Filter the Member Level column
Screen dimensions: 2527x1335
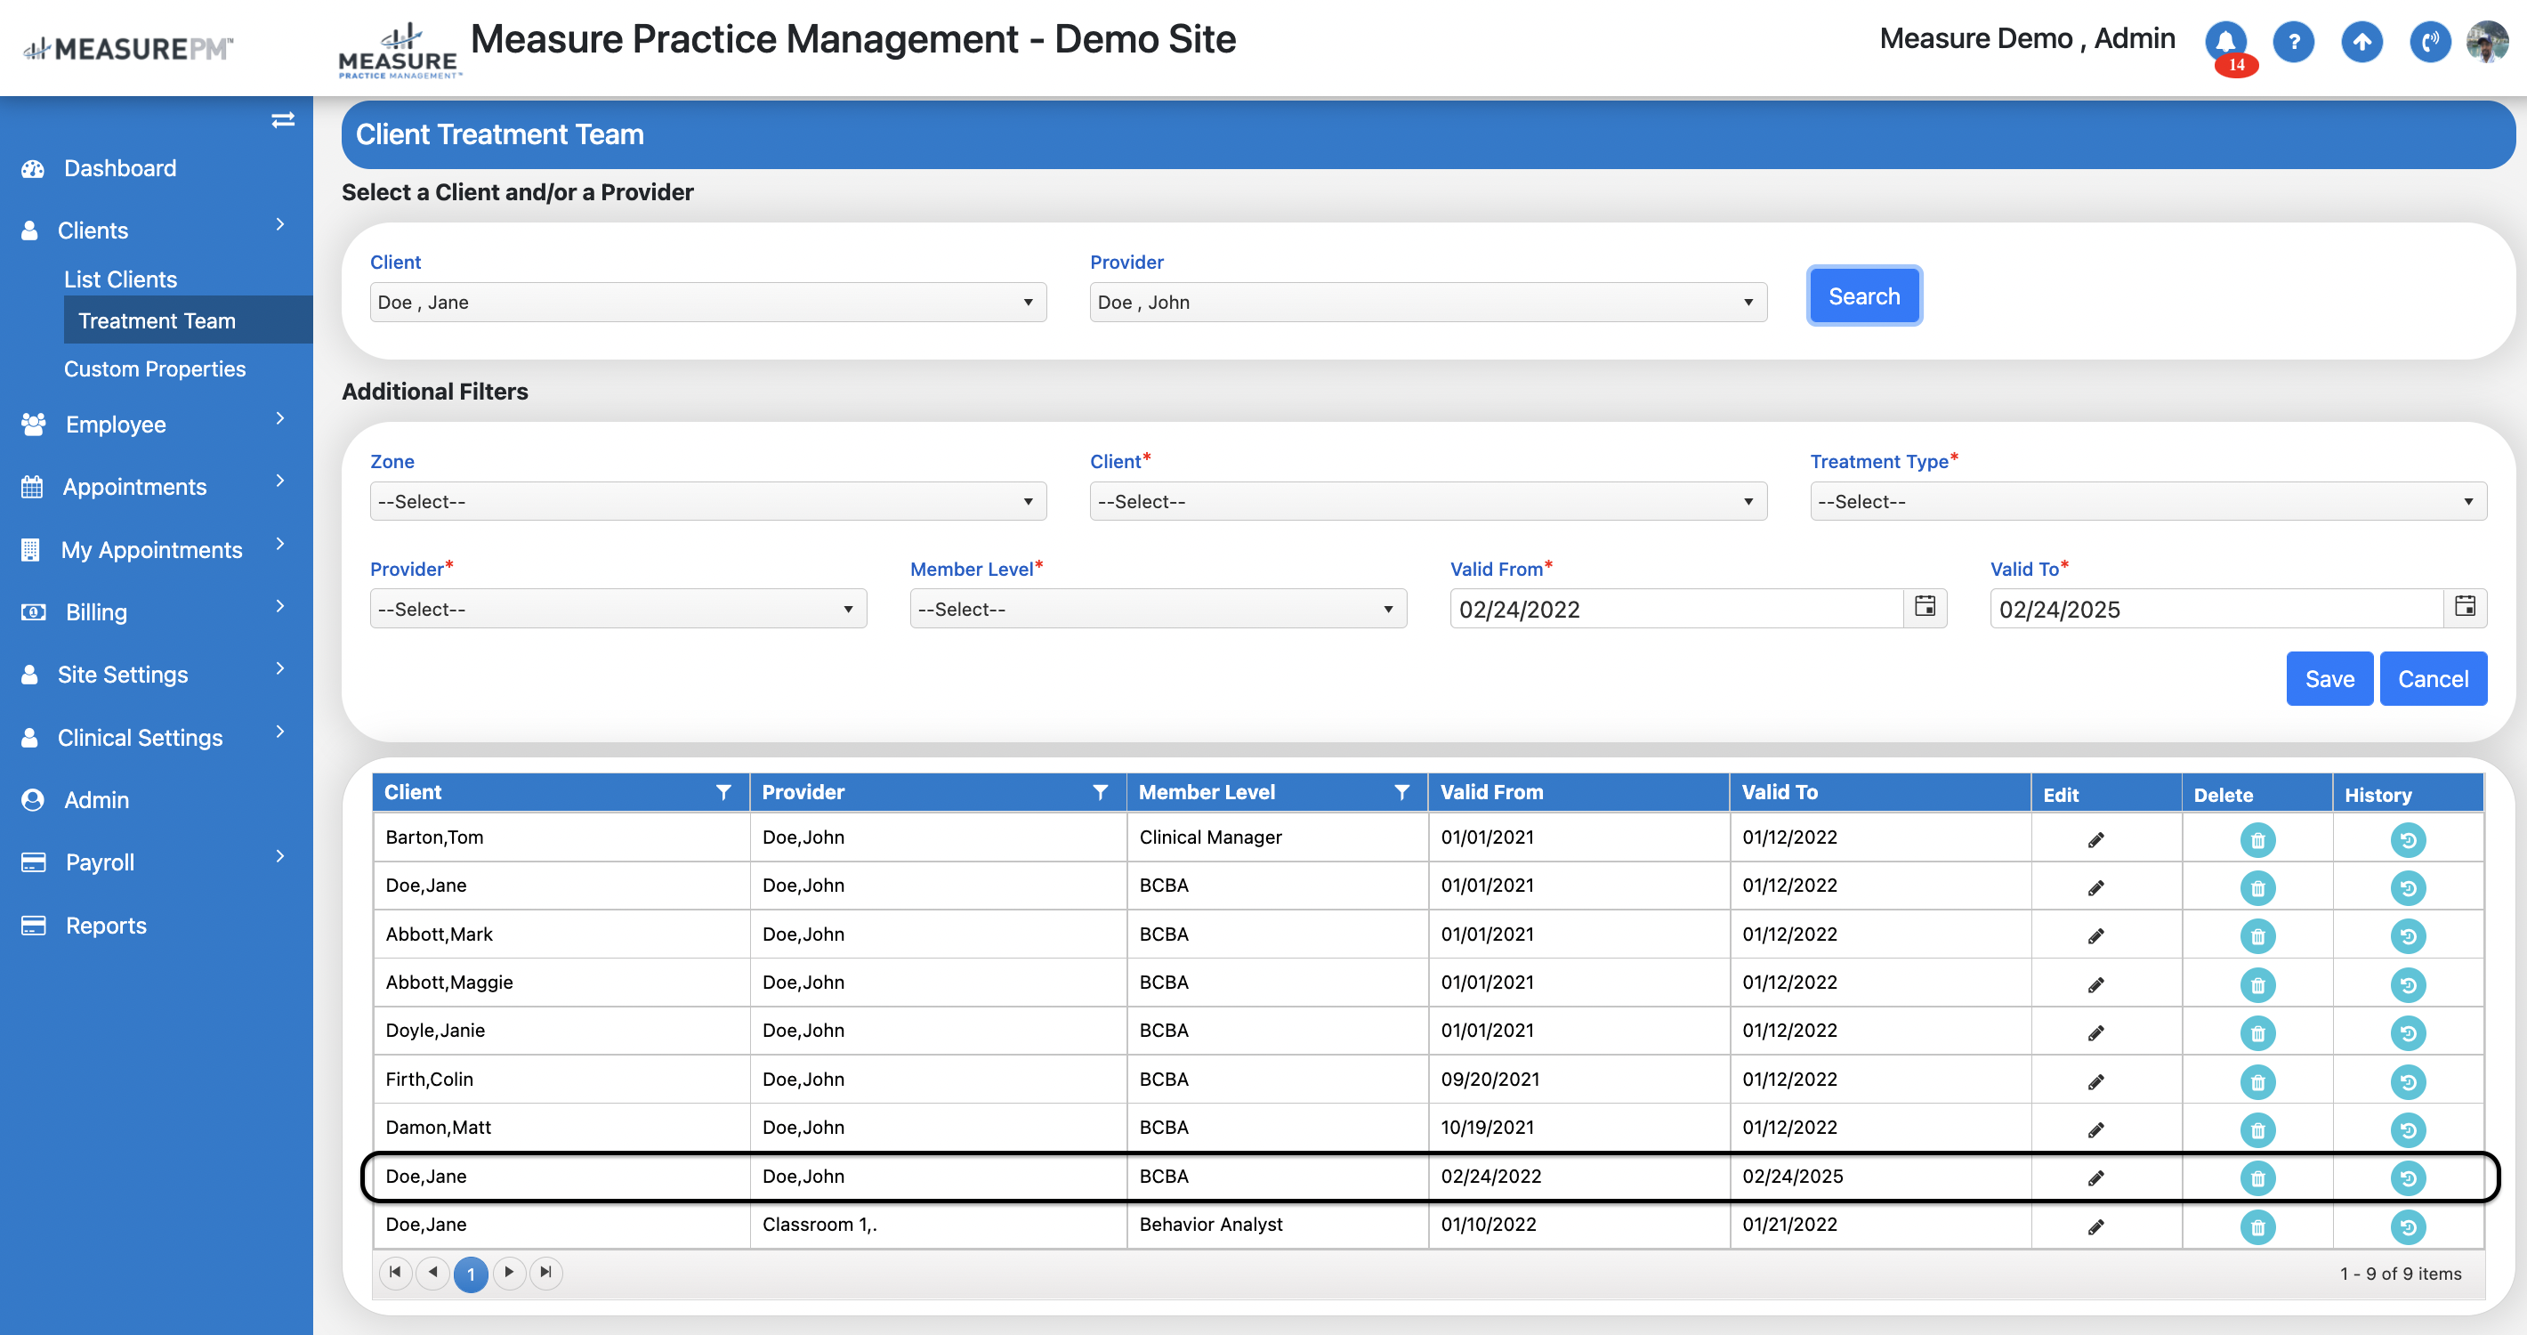(x=1401, y=793)
